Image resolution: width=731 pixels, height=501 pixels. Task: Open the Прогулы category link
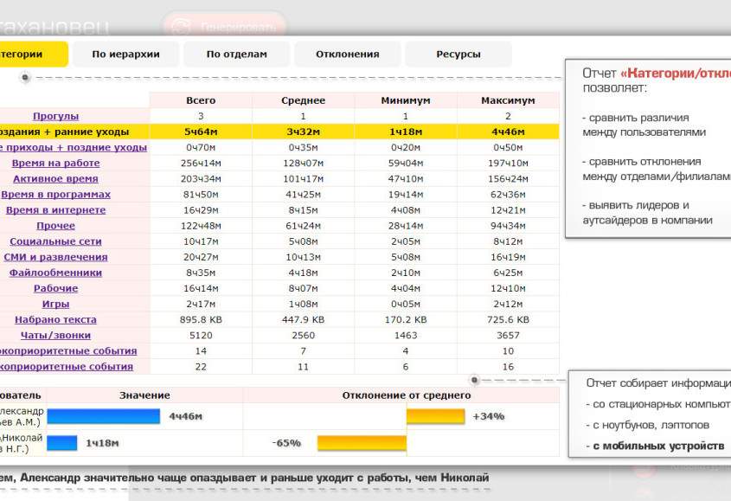(55, 116)
